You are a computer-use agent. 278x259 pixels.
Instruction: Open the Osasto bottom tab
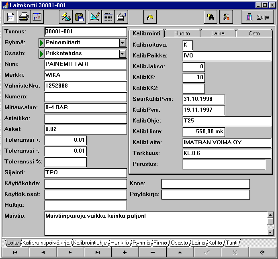click(179, 243)
